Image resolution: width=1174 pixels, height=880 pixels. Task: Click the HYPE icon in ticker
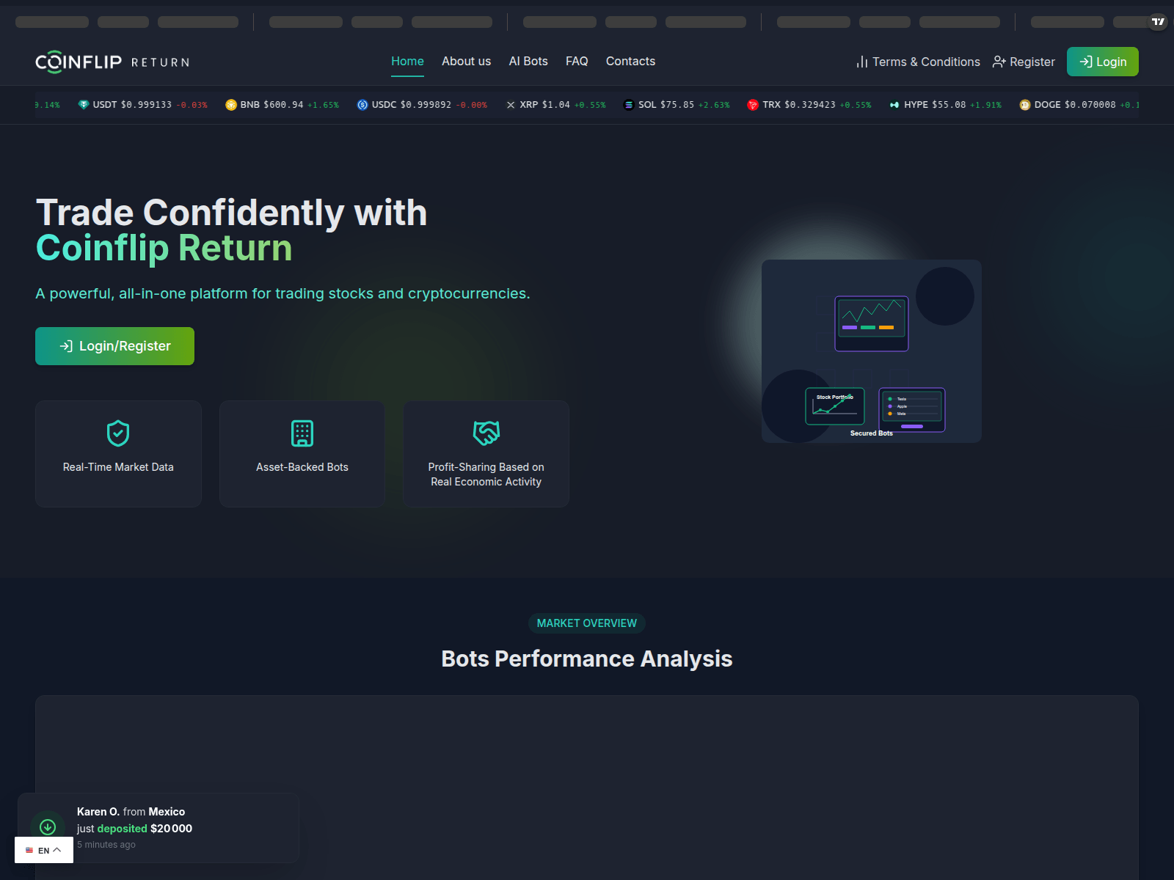click(x=894, y=105)
